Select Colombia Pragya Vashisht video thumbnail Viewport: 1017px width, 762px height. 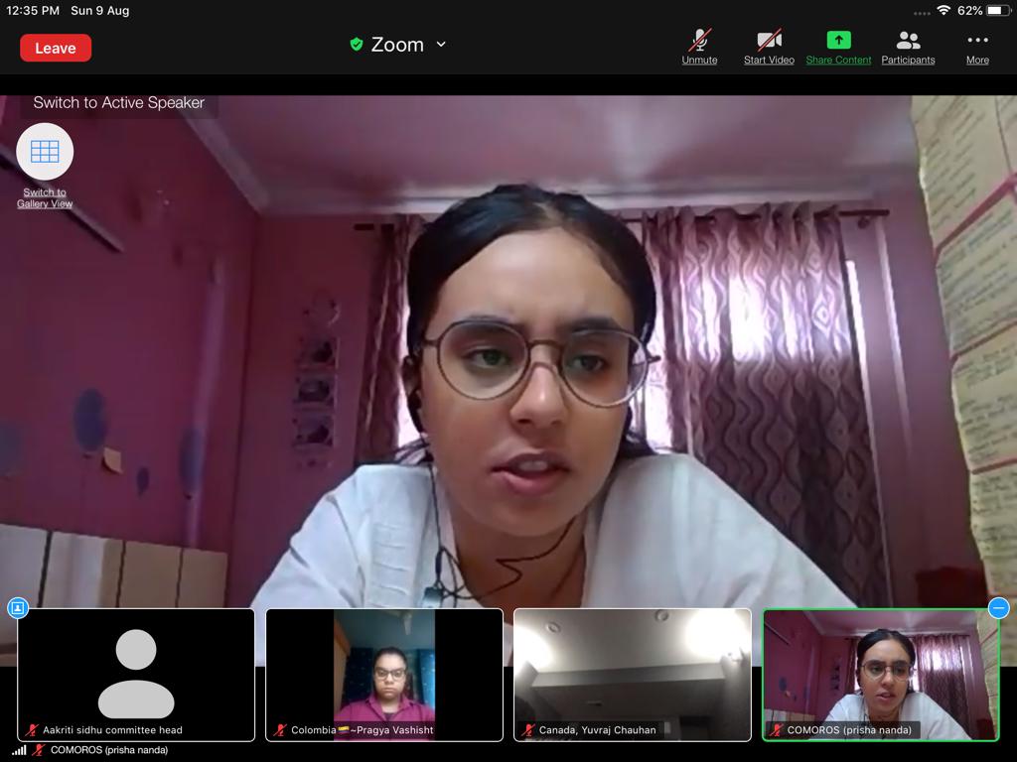[384, 674]
